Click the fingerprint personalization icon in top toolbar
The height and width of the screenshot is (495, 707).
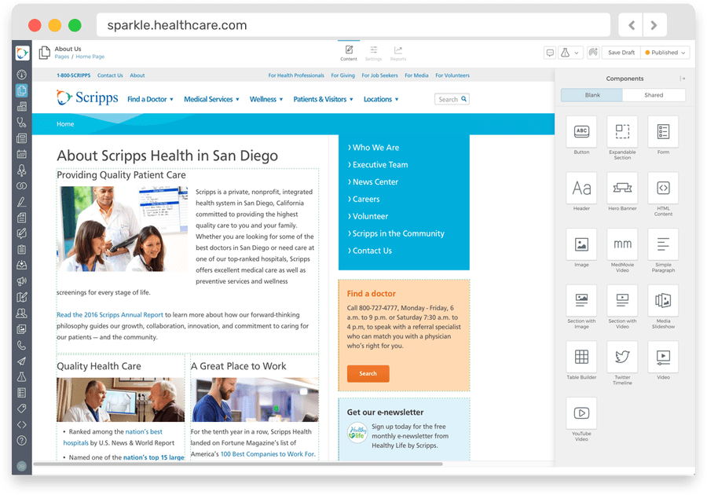point(593,53)
